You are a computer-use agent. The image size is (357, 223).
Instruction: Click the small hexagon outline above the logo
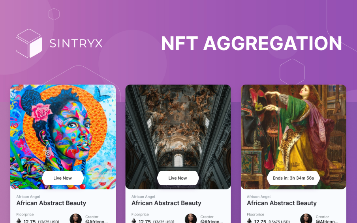[x=54, y=14]
